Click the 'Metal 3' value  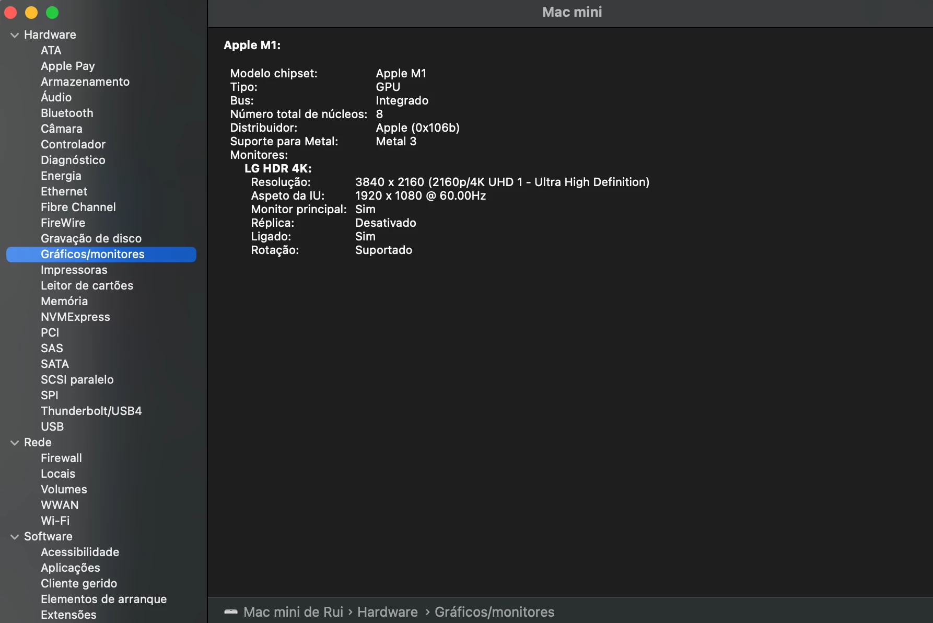point(396,142)
